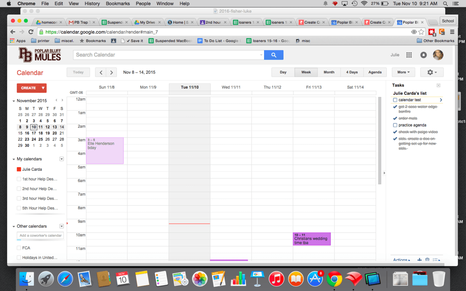466x291 pixels.
Task: Mark 'practice agenda' task as complete
Action: pos(395,125)
